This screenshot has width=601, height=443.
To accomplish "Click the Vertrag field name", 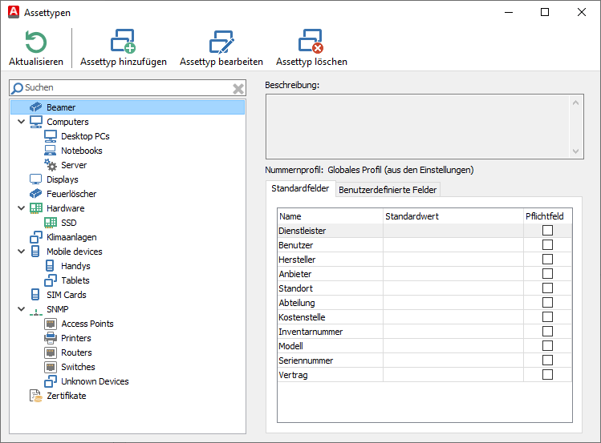I will click(293, 375).
